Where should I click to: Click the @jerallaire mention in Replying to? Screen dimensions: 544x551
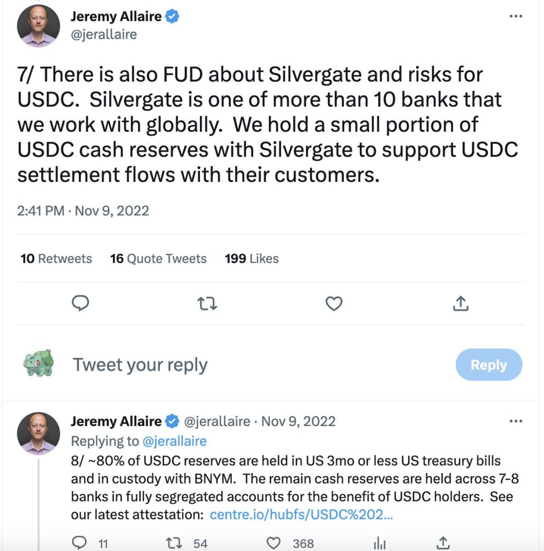tap(175, 441)
